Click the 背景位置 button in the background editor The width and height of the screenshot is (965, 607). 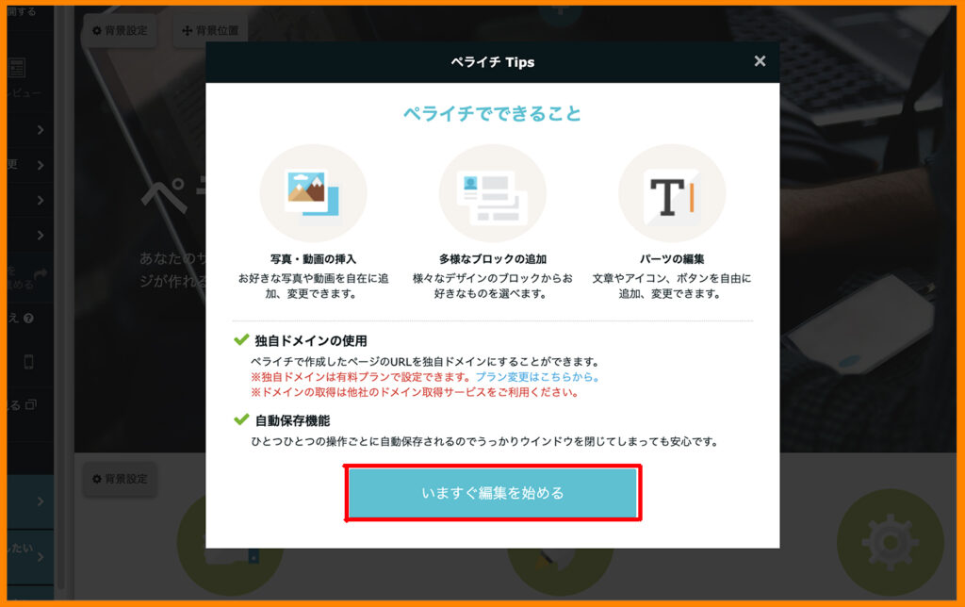[210, 30]
